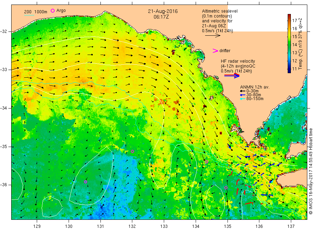Click the 'and velocity for' text
The height and width of the screenshot is (231, 315).
(x=217, y=21)
